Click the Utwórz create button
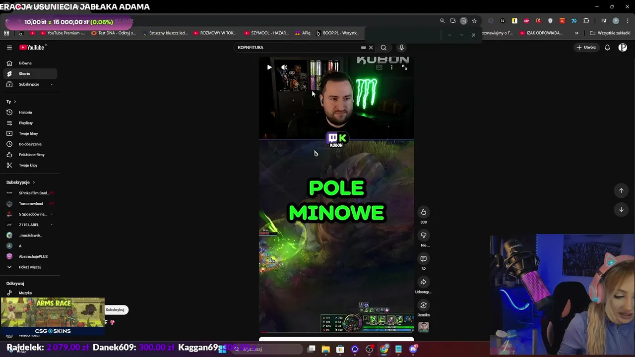Viewport: 635px width, 357px height. coord(586,48)
